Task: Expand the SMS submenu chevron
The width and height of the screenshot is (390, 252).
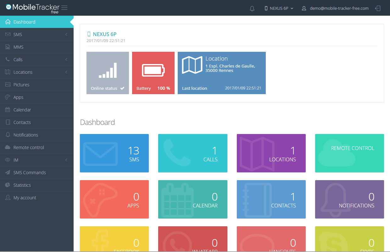Action: pyautogui.click(x=66, y=35)
